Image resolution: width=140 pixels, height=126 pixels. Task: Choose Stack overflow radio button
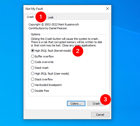(x=42, y=79)
